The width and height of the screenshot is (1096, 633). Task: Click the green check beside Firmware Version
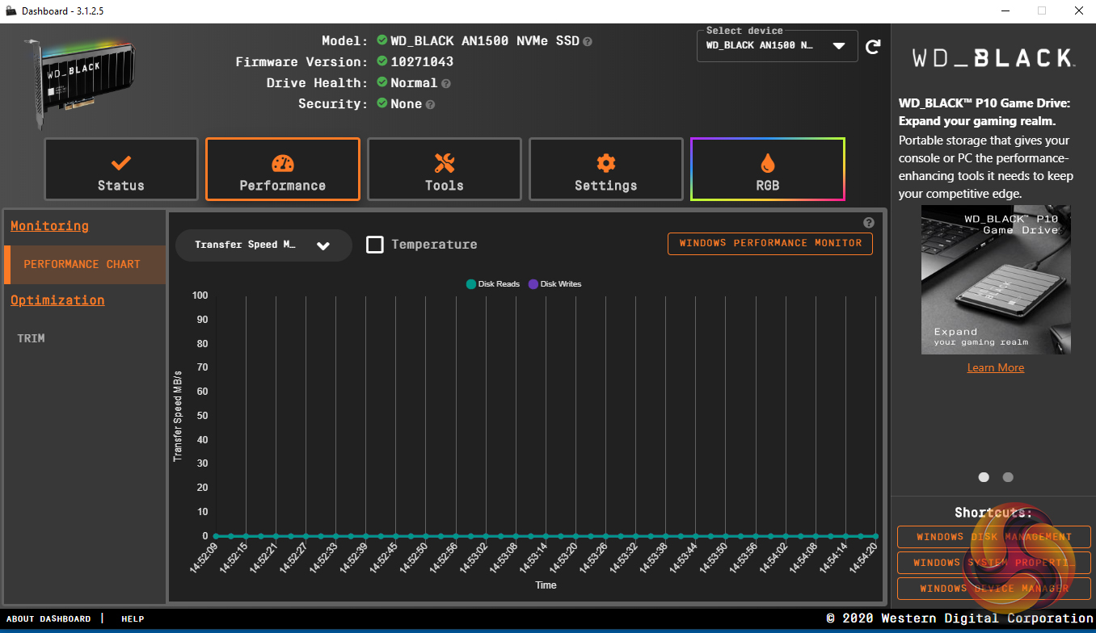click(x=382, y=61)
